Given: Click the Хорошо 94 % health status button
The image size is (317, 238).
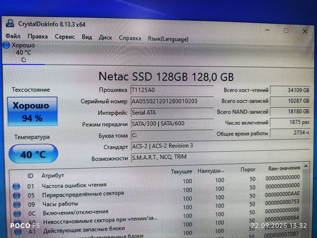Looking at the screenshot, I should pyautogui.click(x=32, y=111).
